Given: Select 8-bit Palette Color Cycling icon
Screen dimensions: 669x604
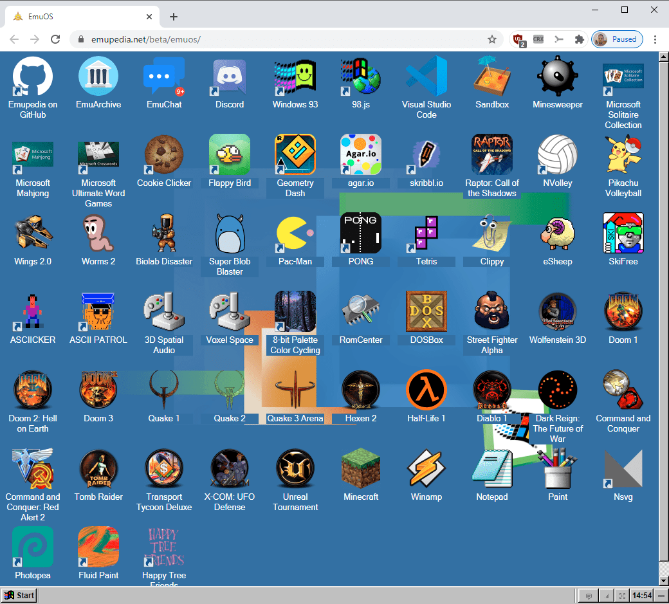Looking at the screenshot, I should 295,311.
